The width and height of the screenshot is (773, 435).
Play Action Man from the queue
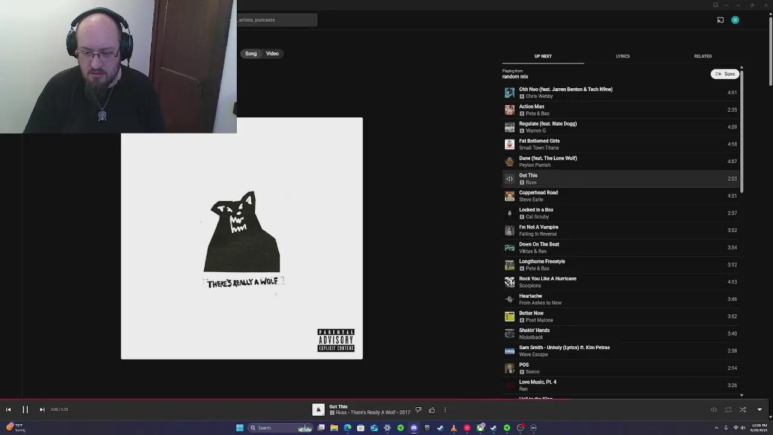point(621,110)
